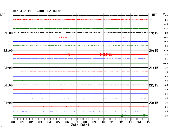Click minute '09' on the time axis

pyautogui.click(x=94, y=122)
